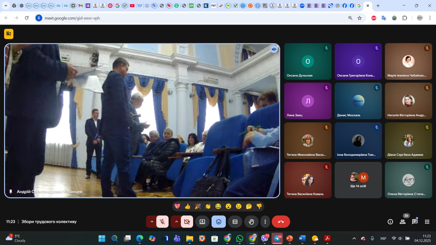Viewport: 436px width, 245px height.
Task: Open the emoji reactions panel
Action: pos(218,221)
